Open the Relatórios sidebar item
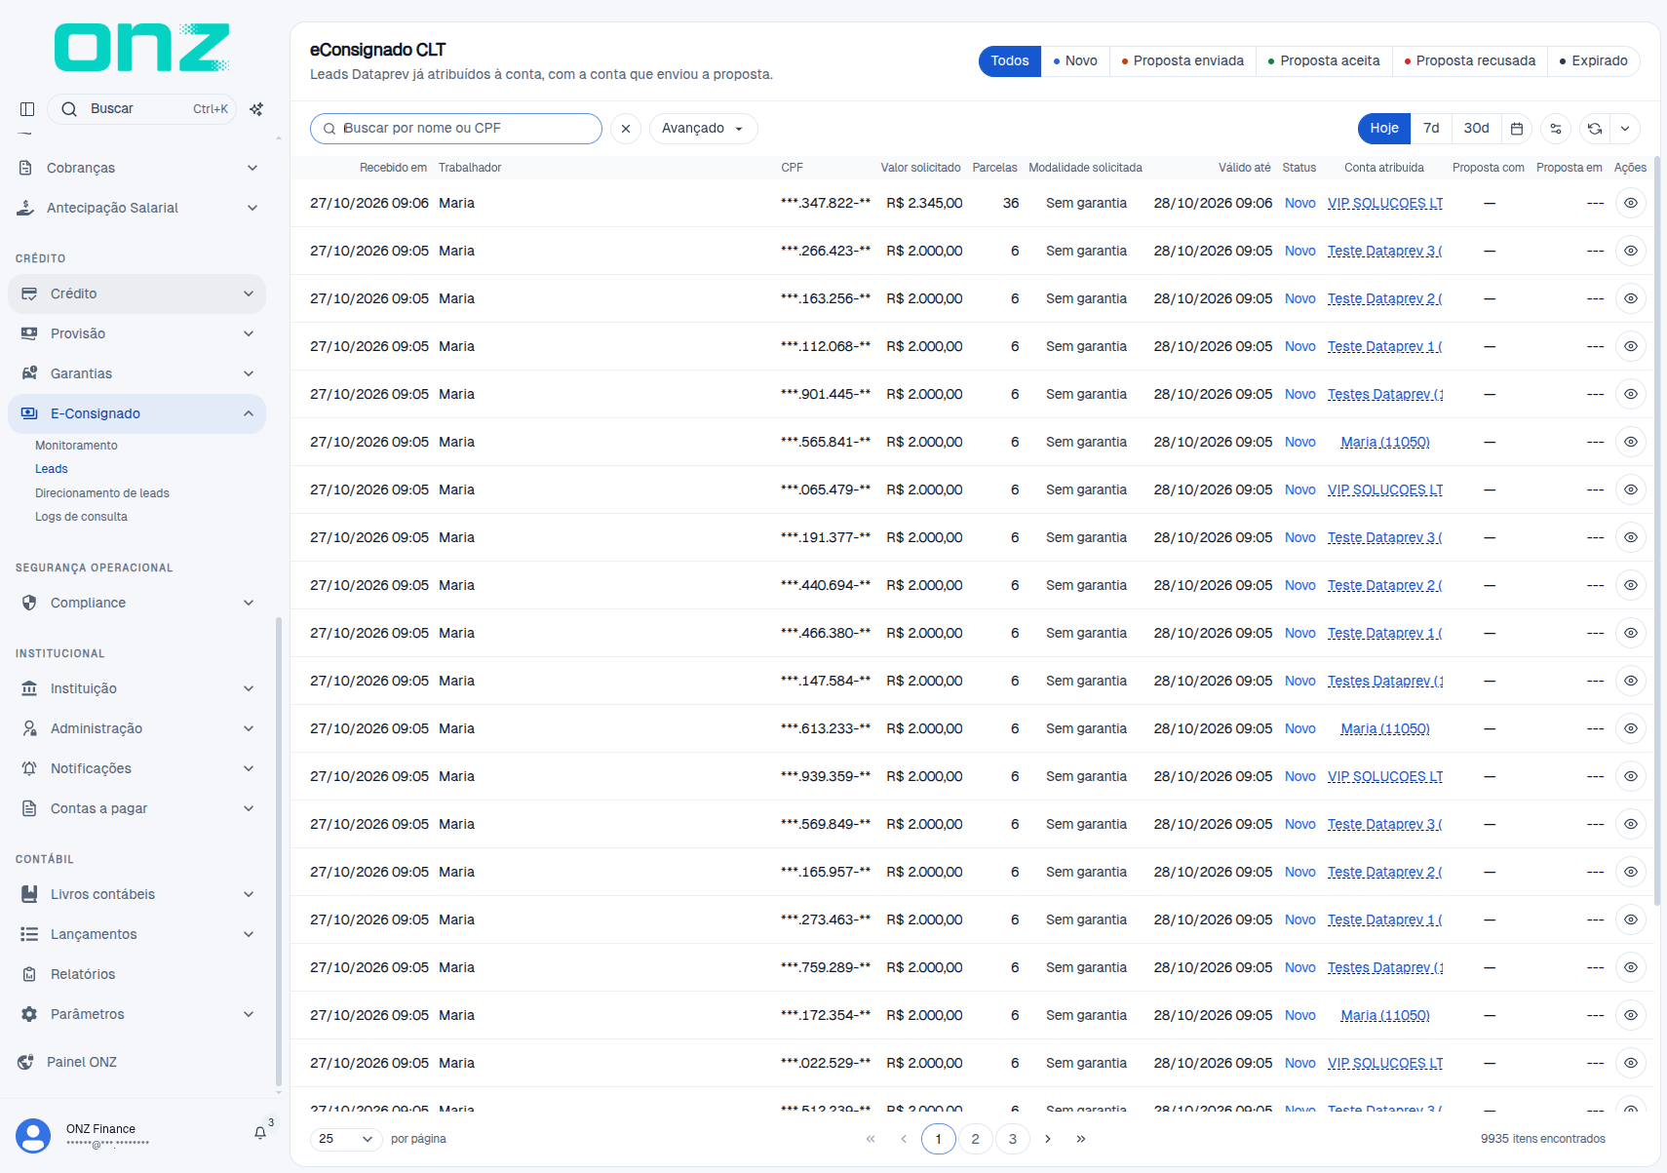1667x1173 pixels. pyautogui.click(x=136, y=974)
